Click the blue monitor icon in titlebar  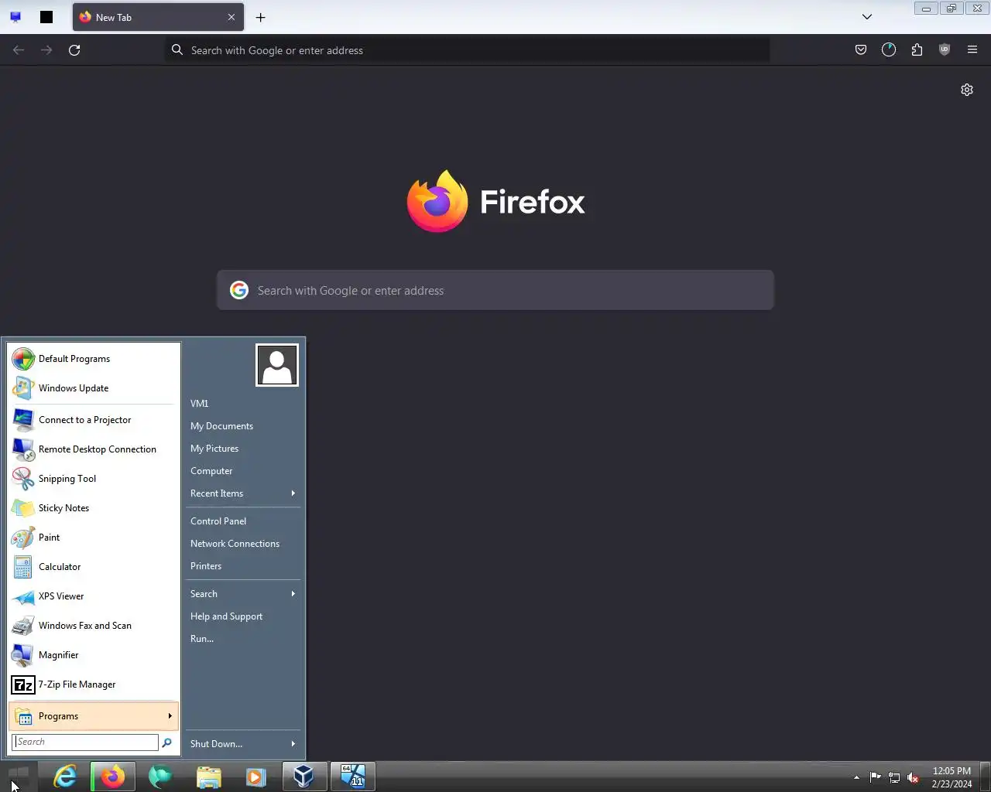coord(15,17)
